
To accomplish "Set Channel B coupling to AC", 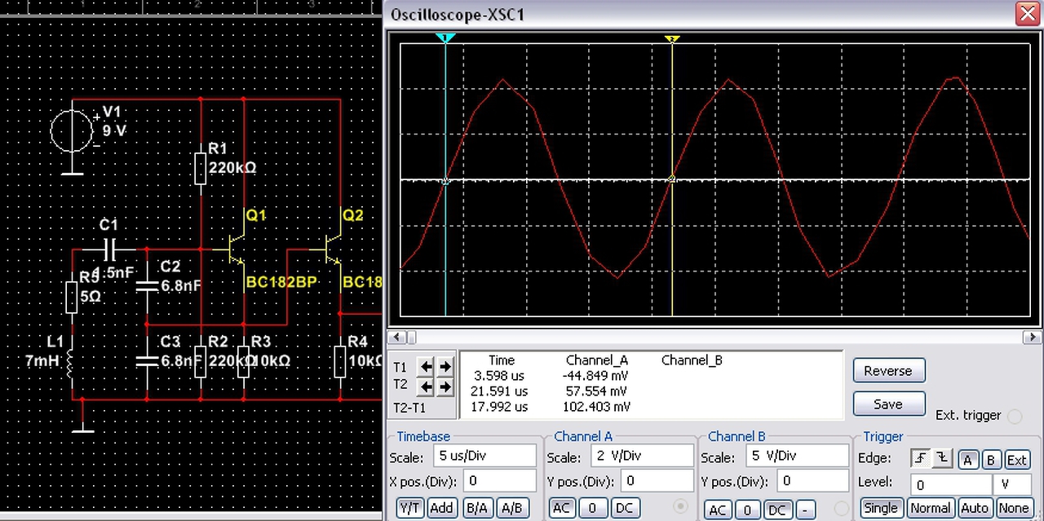I will pos(717,510).
